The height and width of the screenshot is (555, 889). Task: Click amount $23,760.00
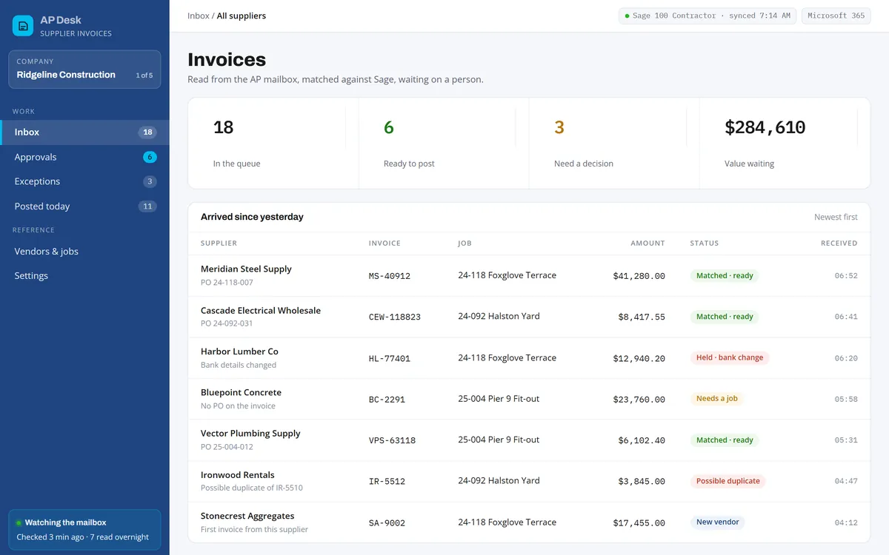pyautogui.click(x=639, y=400)
